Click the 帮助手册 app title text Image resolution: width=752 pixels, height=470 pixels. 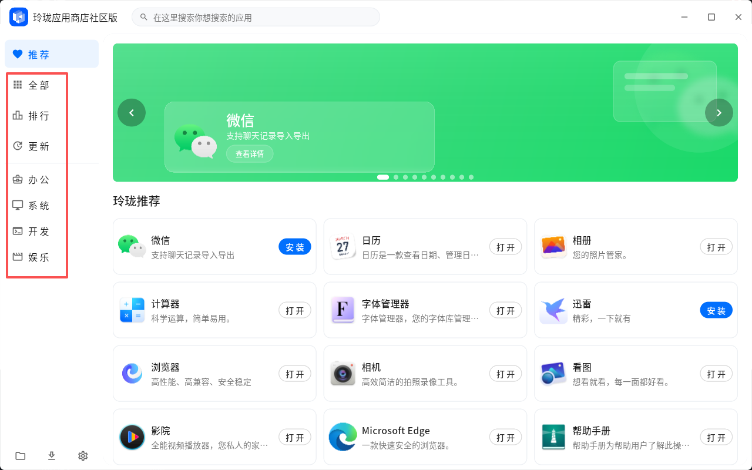click(592, 431)
